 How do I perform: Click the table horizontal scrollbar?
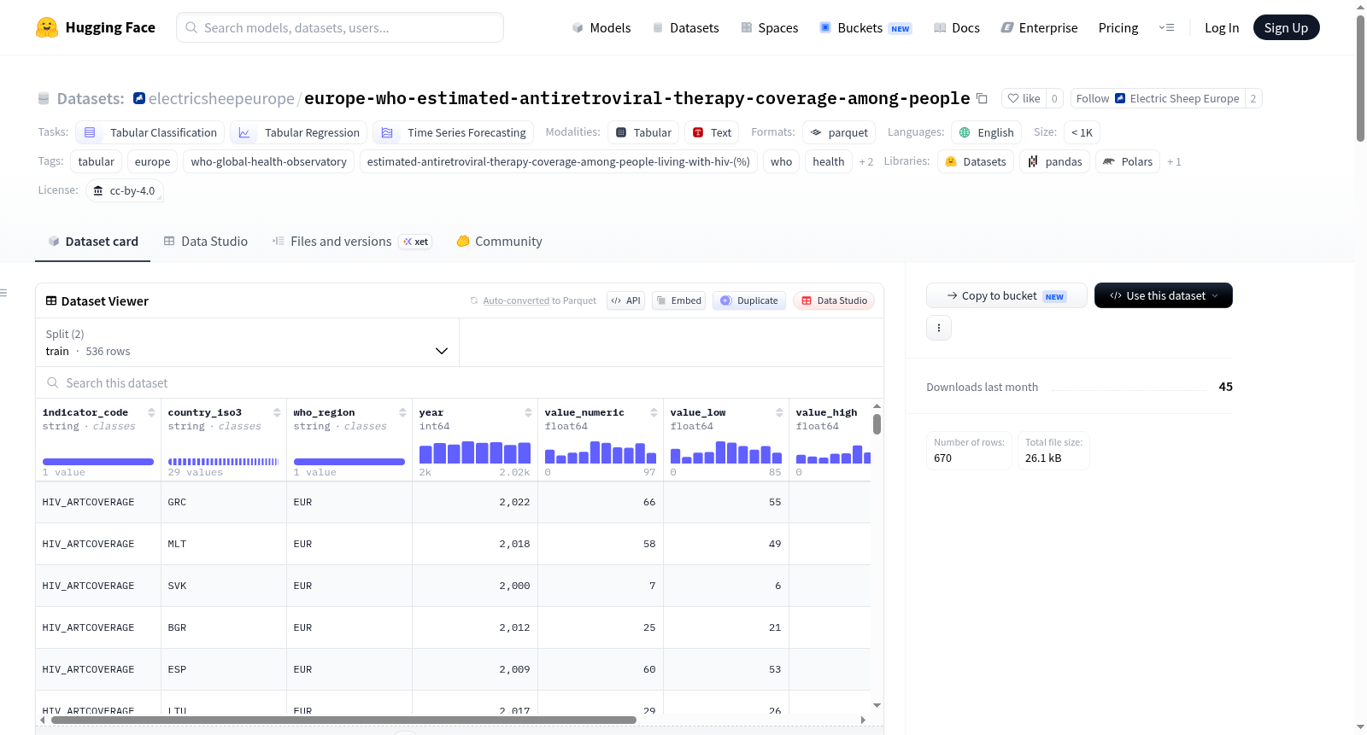point(343,720)
